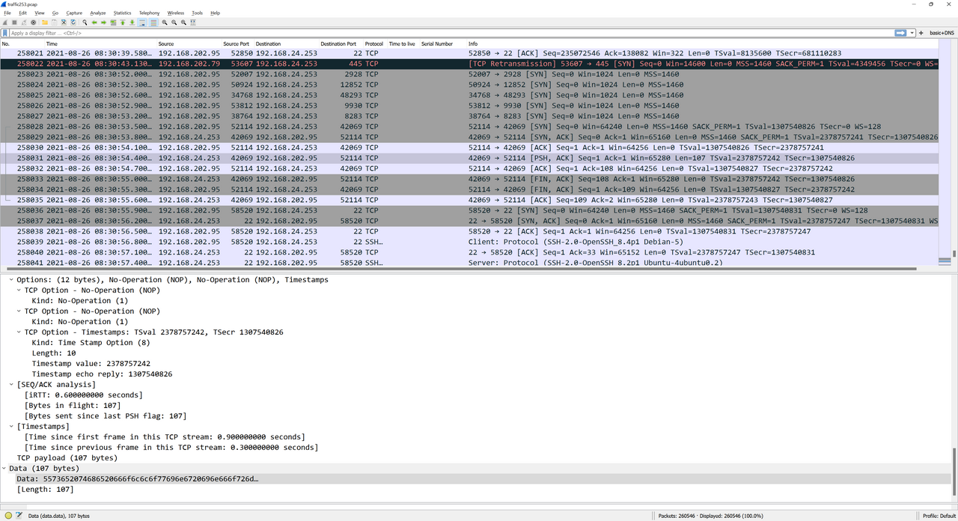Go to the last packet icon
This screenshot has height=521, width=958.
pos(132,22)
